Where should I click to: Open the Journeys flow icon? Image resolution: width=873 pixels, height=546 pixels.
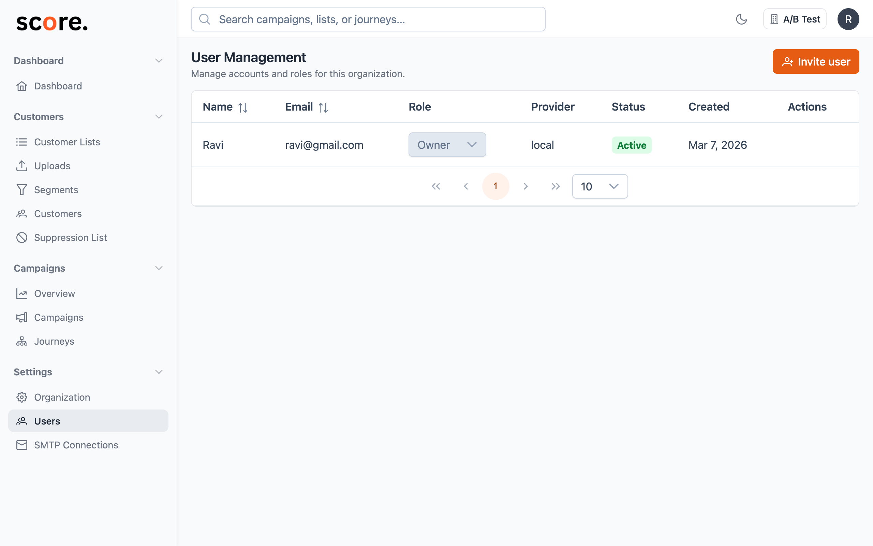point(21,341)
